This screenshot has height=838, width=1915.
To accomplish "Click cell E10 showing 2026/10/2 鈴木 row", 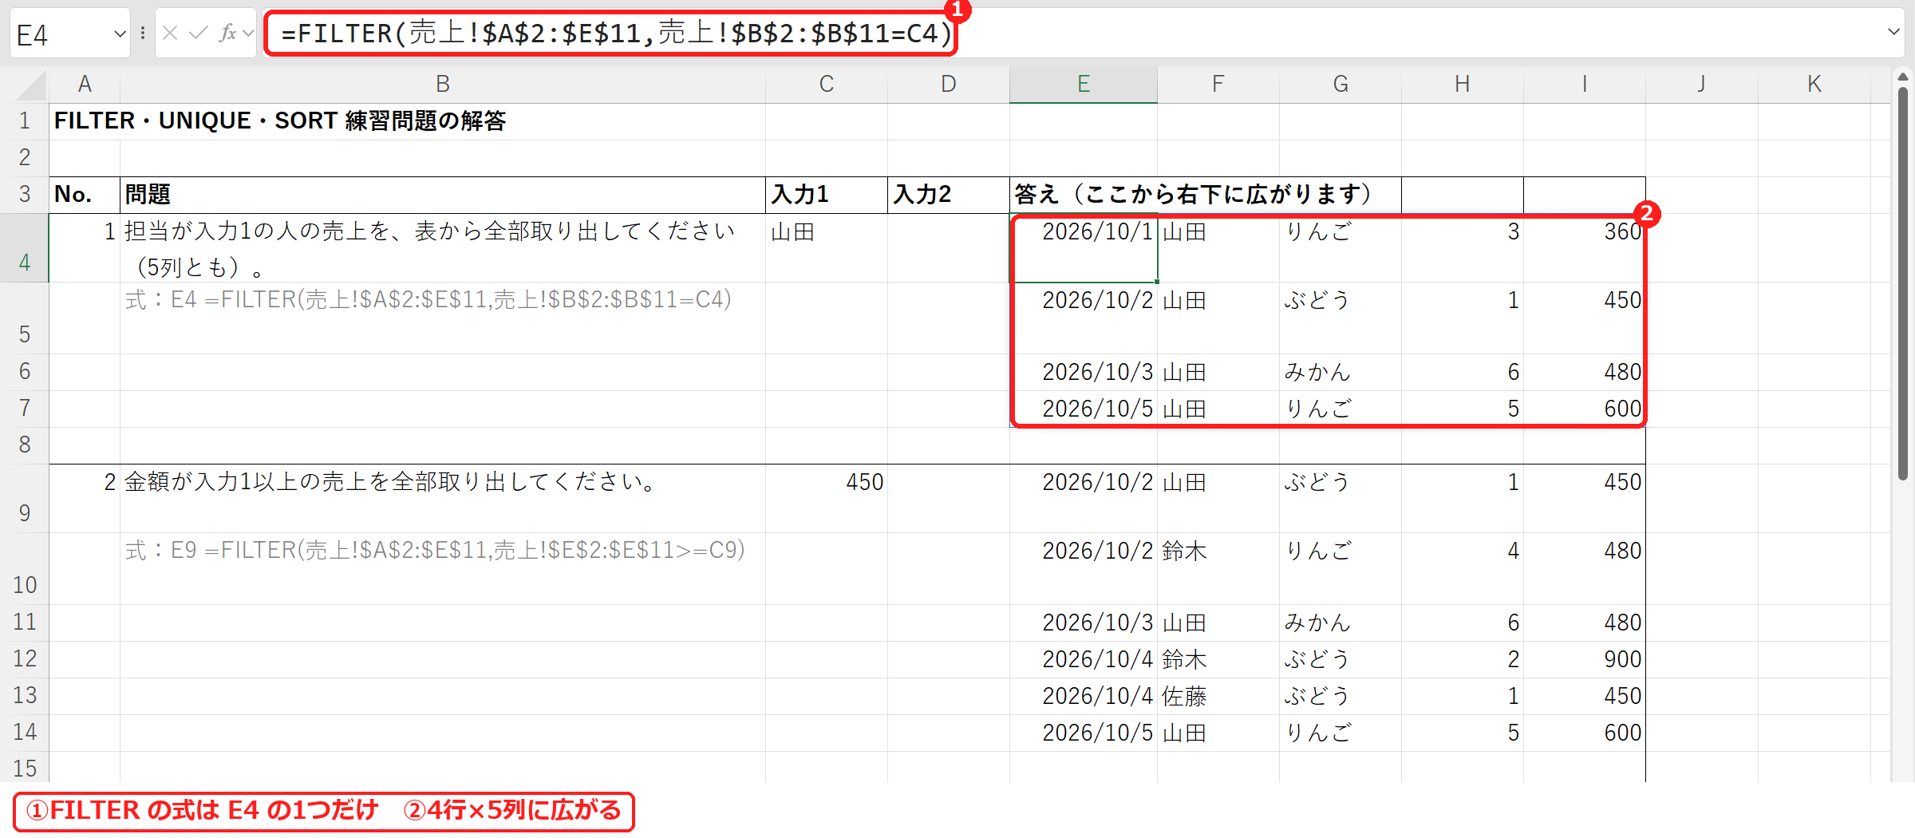I will pos(1084,569).
